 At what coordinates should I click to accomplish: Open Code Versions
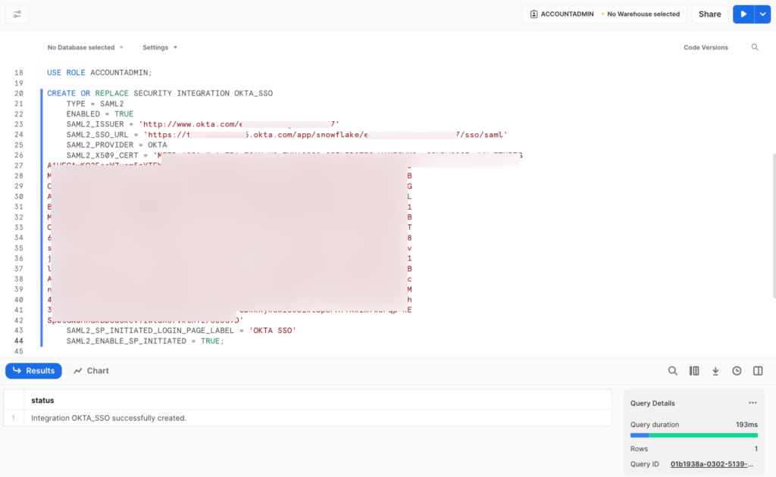point(706,47)
